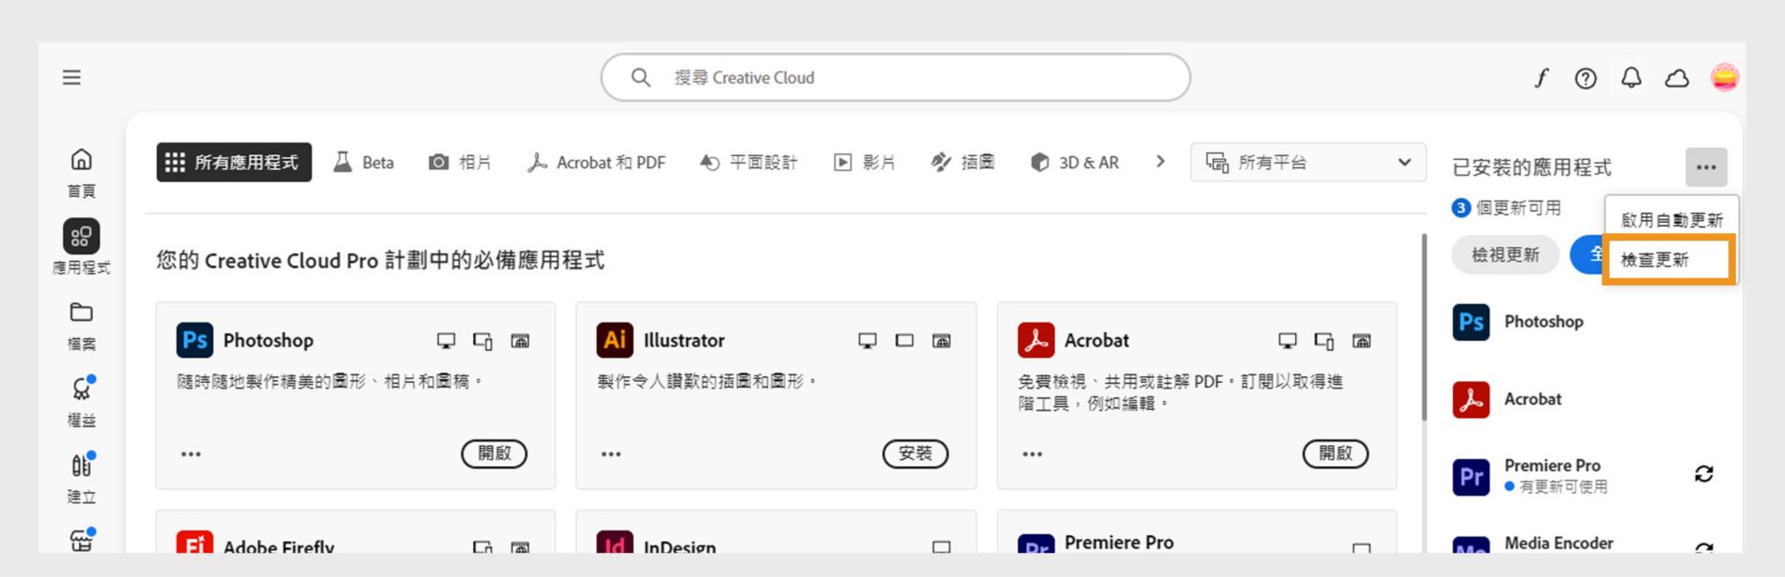Open the fonts (f) icon
Screen dimensions: 1785x577
[1541, 78]
